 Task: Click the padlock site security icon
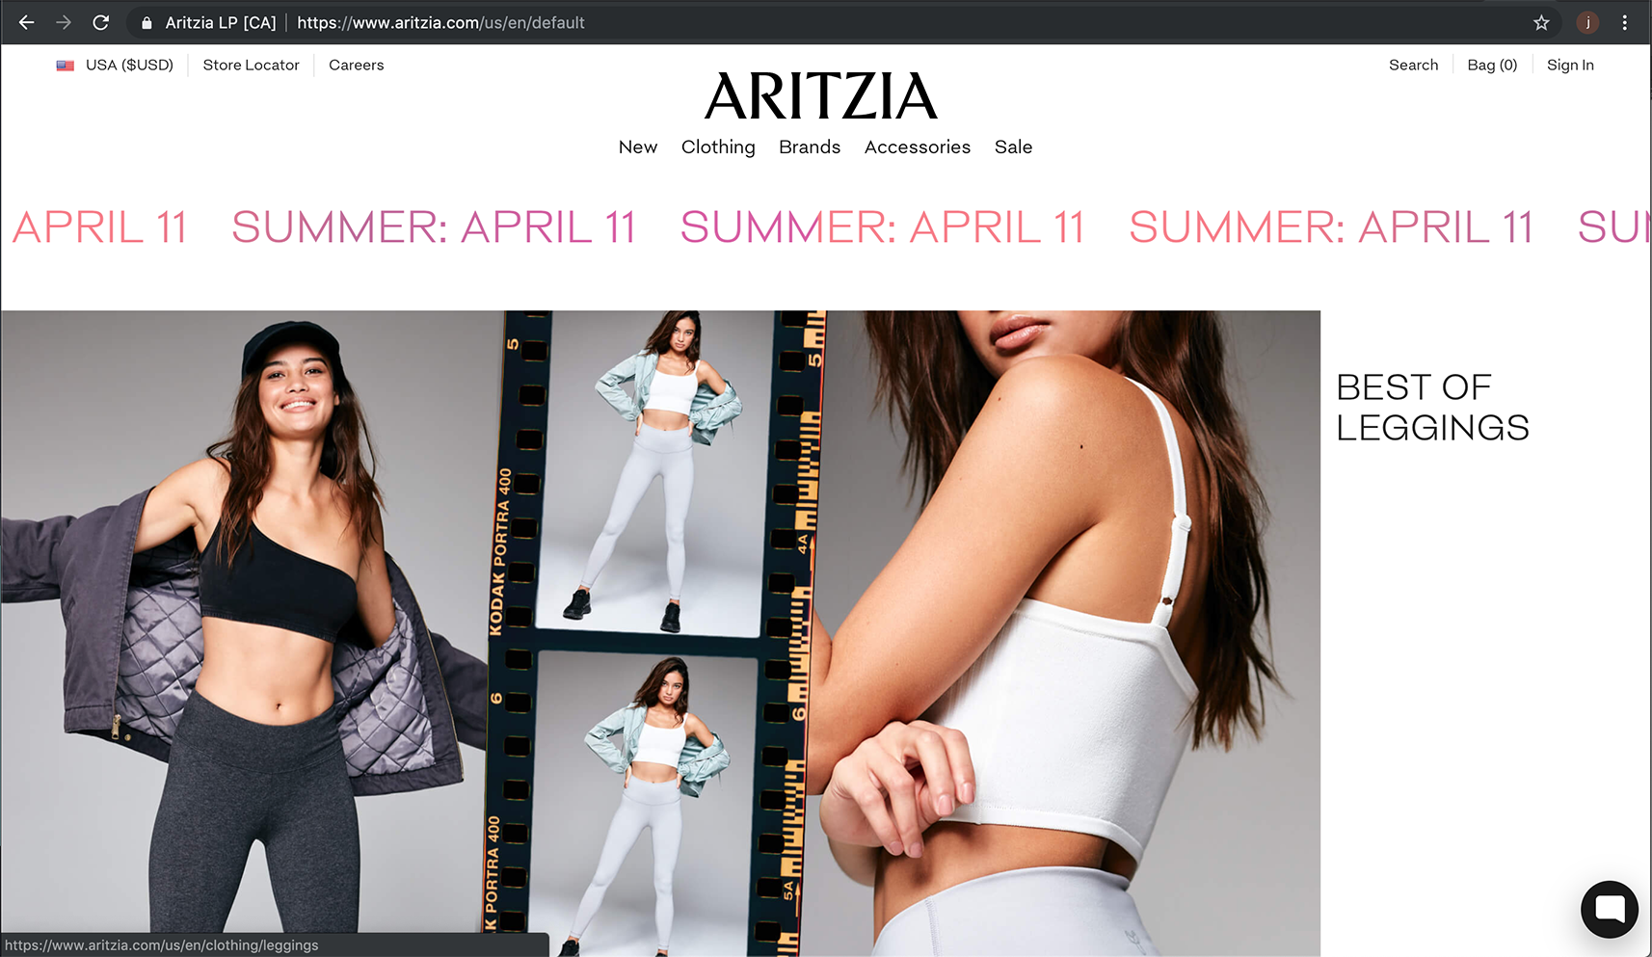click(x=147, y=22)
